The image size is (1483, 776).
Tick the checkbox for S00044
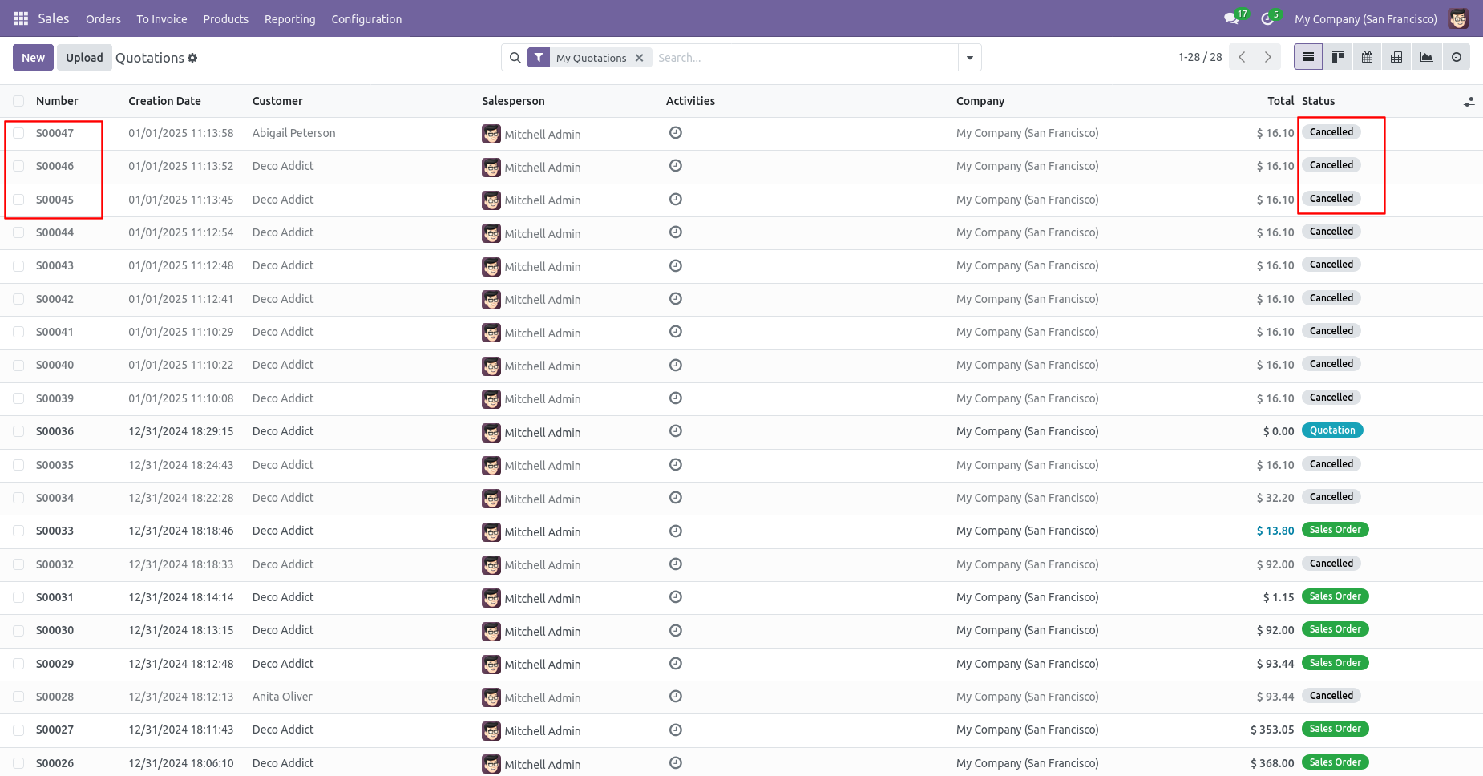point(18,232)
